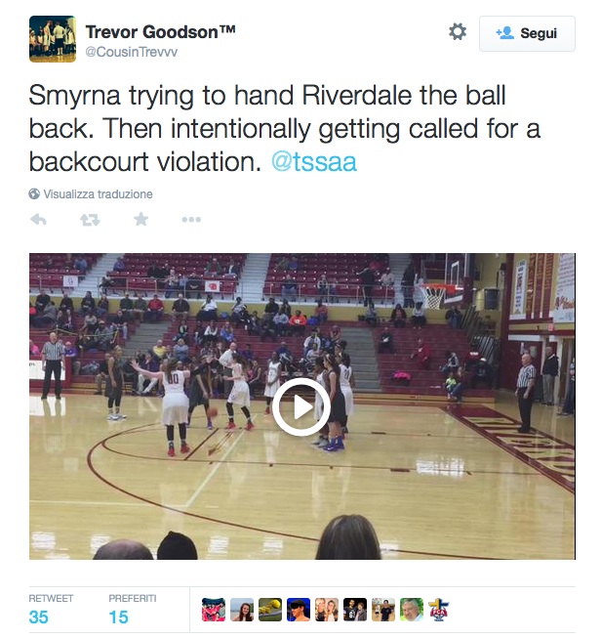Open Trevor Goodson's profile picture
Image resolution: width=601 pixels, height=638 pixels.
coord(53,39)
